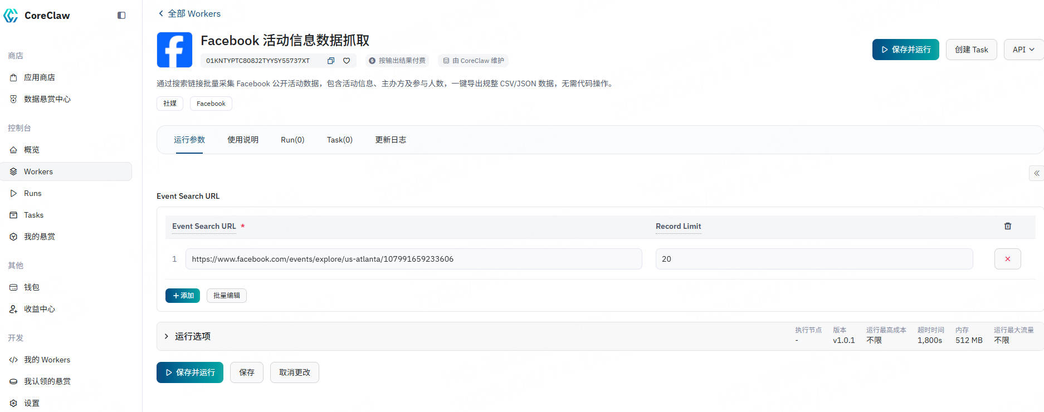This screenshot has width=1044, height=412.
Task: Remove row 1 with the red X
Action: tap(1007, 259)
